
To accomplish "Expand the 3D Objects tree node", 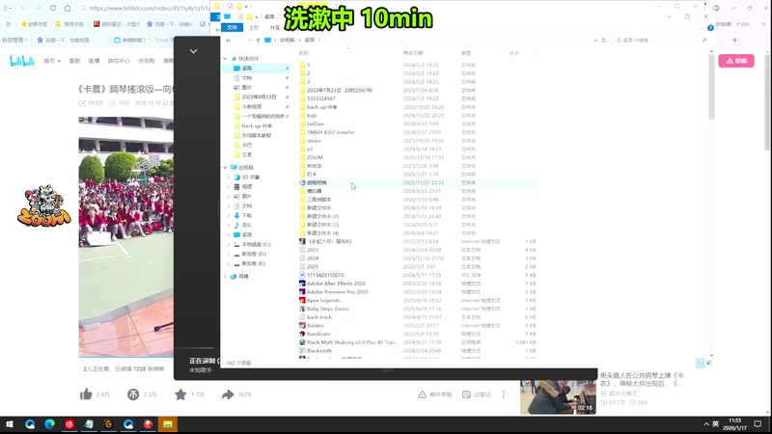I will coord(229,177).
